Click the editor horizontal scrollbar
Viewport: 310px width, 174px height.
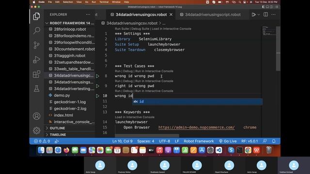[147, 135]
